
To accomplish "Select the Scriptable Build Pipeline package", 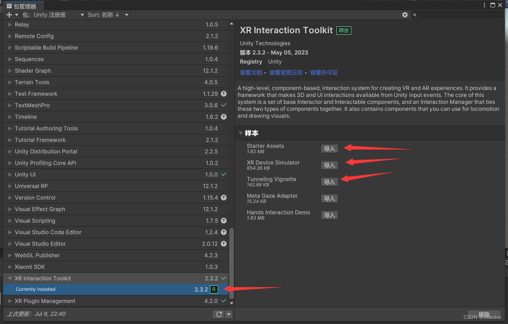I will (116, 48).
